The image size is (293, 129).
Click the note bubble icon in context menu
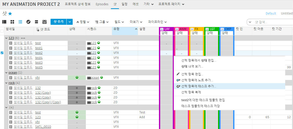pyautogui.click(x=178, y=80)
